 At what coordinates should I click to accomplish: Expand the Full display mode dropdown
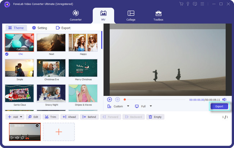(151, 106)
